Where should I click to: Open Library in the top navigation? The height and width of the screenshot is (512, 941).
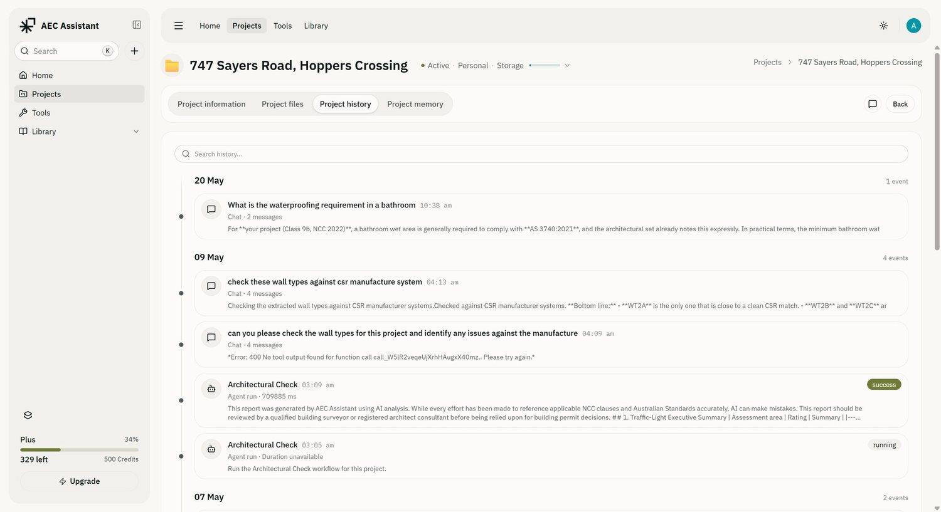tap(316, 26)
